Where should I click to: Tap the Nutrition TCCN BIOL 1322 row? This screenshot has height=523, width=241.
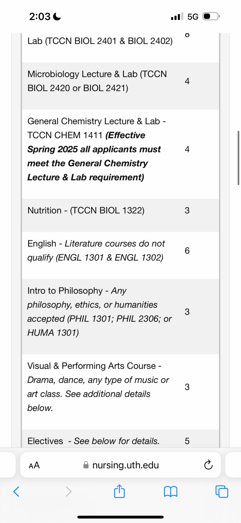(x=120, y=215)
